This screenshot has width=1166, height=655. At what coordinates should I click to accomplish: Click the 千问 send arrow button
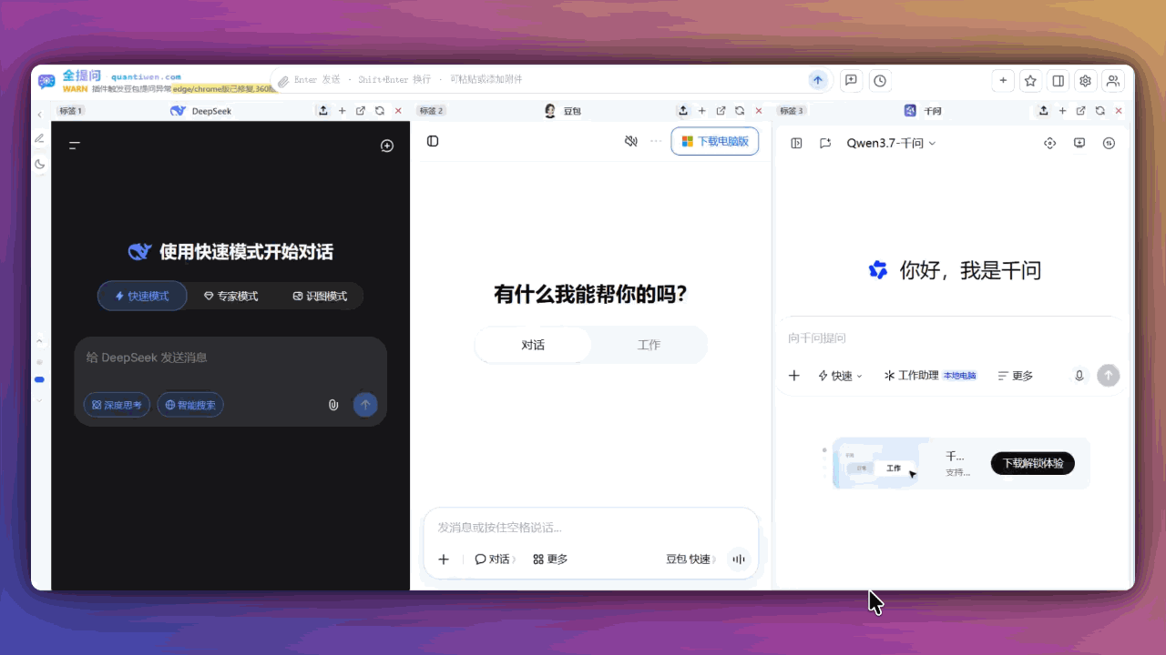(1108, 375)
